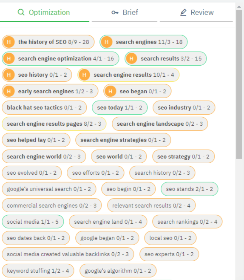The height and width of the screenshot is (280, 244).
Task: Click the vertical scrollbar thumb
Action: pyautogui.click(x=239, y=84)
